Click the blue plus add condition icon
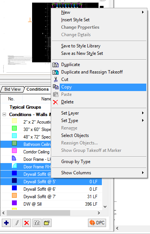The width and height of the screenshot is (150, 234). (6, 223)
